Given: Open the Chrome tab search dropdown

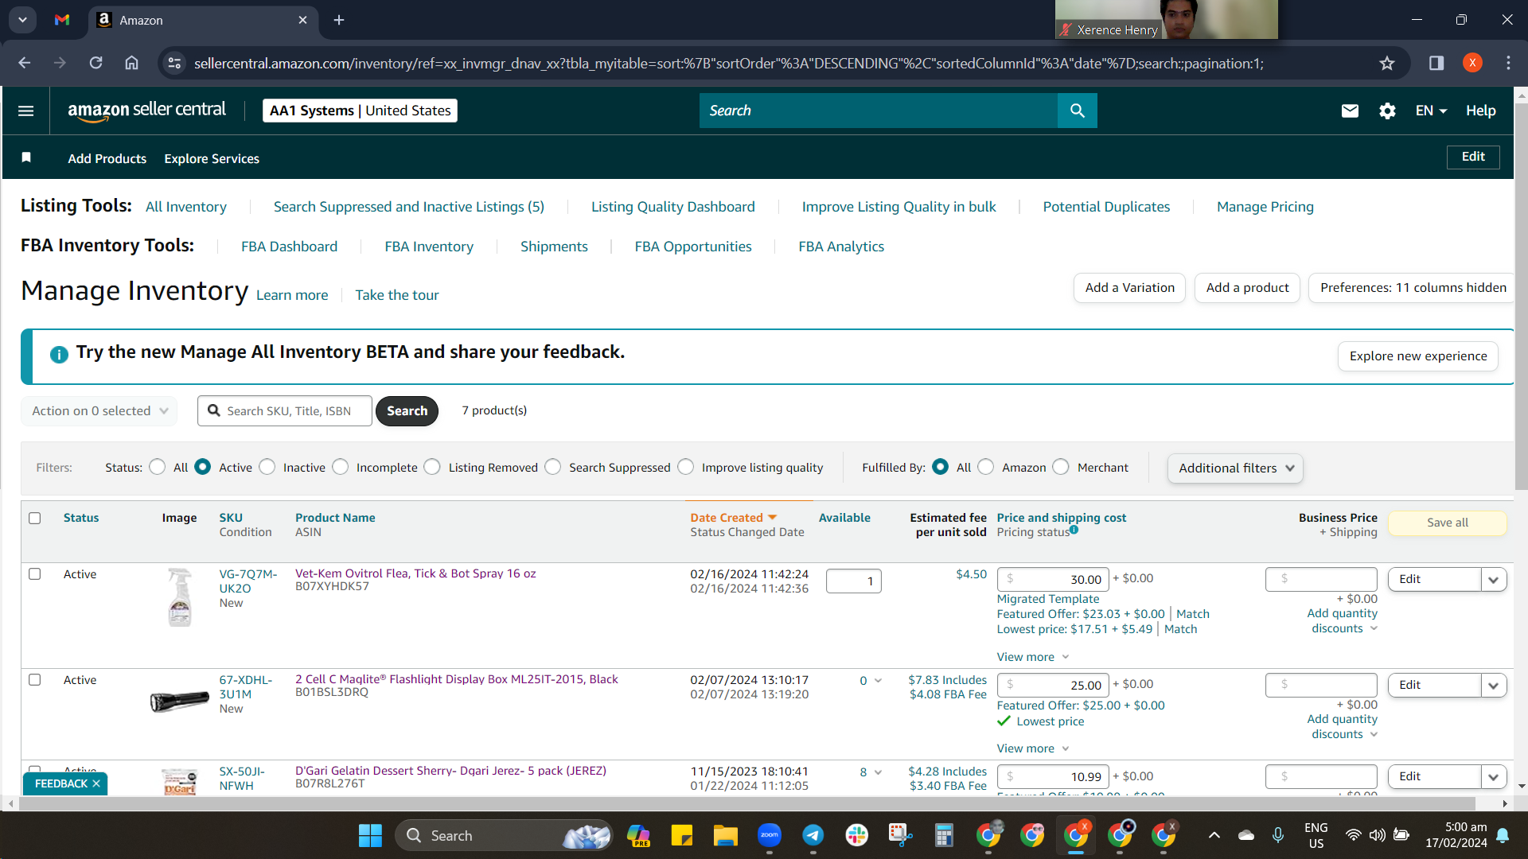Looking at the screenshot, I should (x=22, y=20).
